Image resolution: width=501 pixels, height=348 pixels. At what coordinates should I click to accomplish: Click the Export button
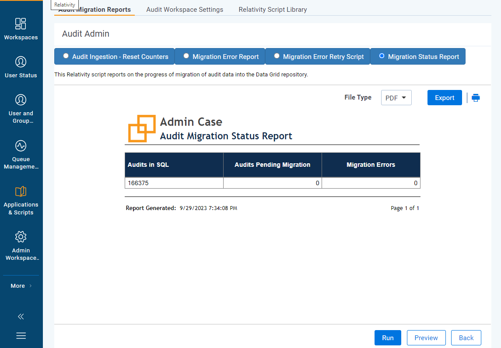coord(445,98)
